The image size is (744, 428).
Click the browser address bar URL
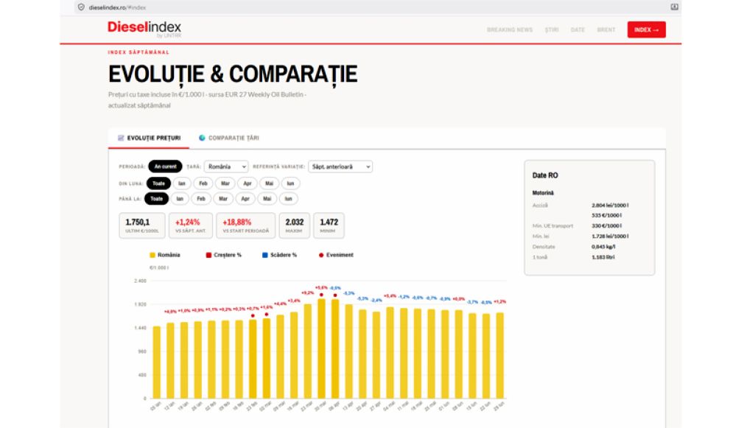[117, 7]
